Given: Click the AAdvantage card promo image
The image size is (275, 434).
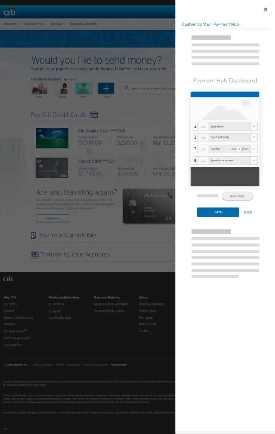Looking at the screenshot, I should click(x=149, y=206).
